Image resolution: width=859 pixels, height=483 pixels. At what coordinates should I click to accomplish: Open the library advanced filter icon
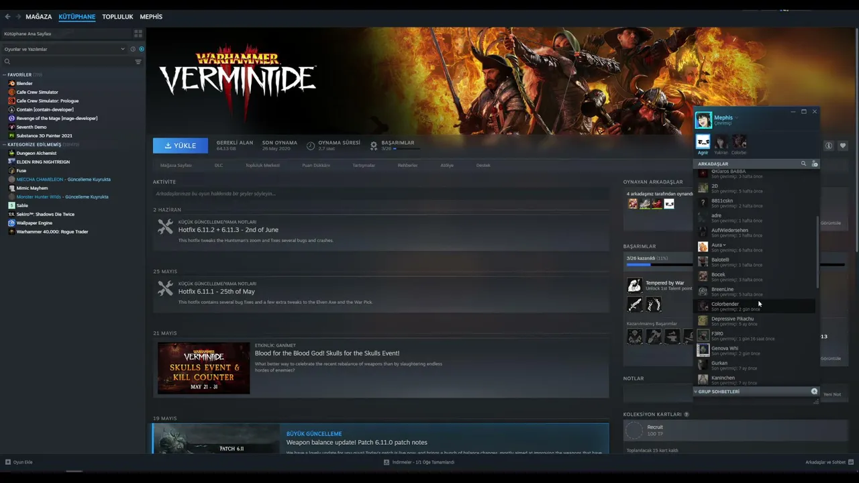[138, 62]
